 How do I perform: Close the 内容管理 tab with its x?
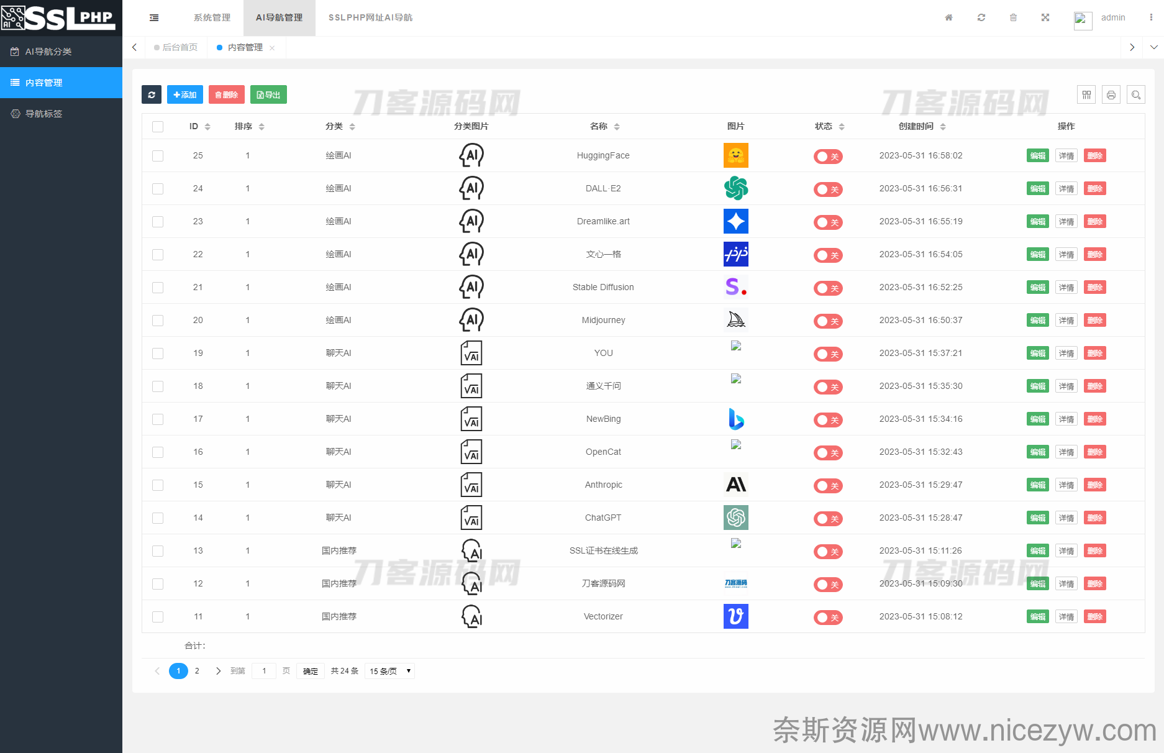(272, 48)
